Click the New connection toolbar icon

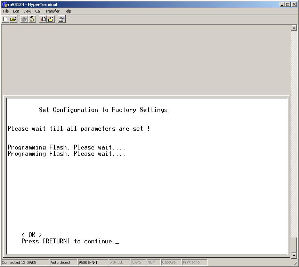pos(6,19)
